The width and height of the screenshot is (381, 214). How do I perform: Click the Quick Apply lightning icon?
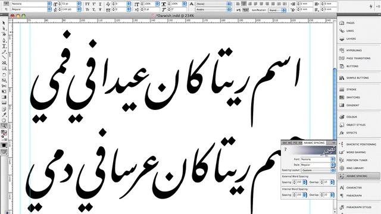click(371, 7)
